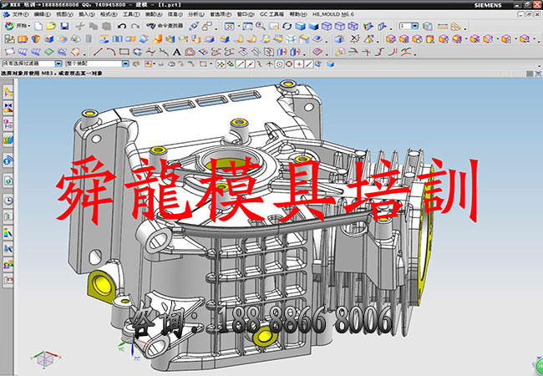The width and height of the screenshot is (543, 376).
Task: Undo the last action
Action: pos(122,26)
